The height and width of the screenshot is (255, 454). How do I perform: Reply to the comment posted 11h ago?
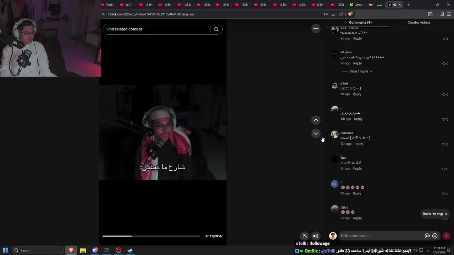point(358,119)
